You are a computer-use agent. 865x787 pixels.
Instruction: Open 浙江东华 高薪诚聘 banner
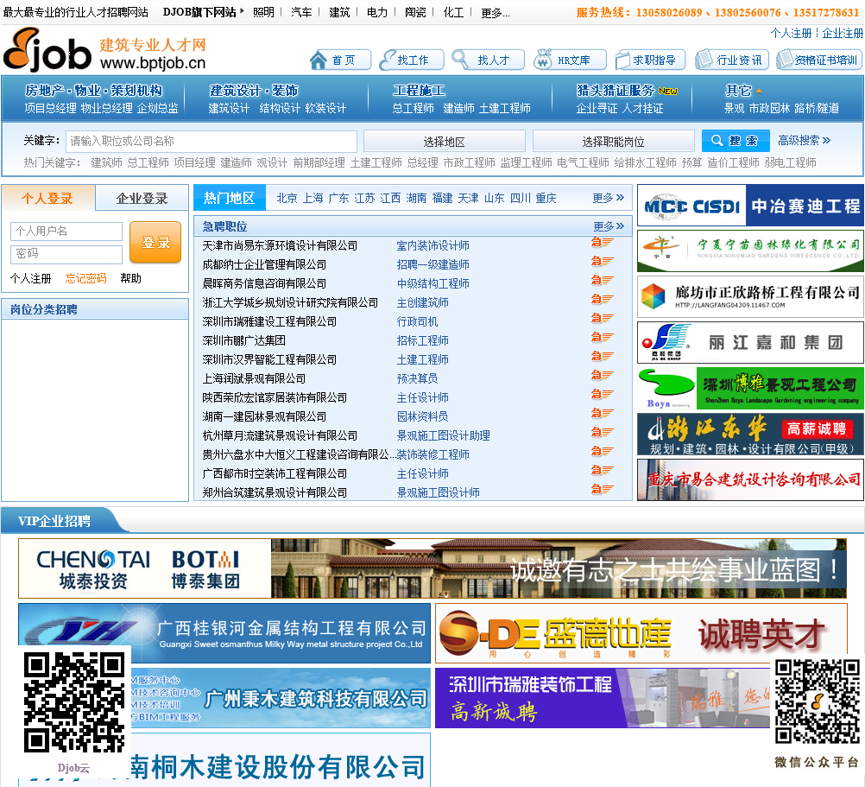pos(750,435)
